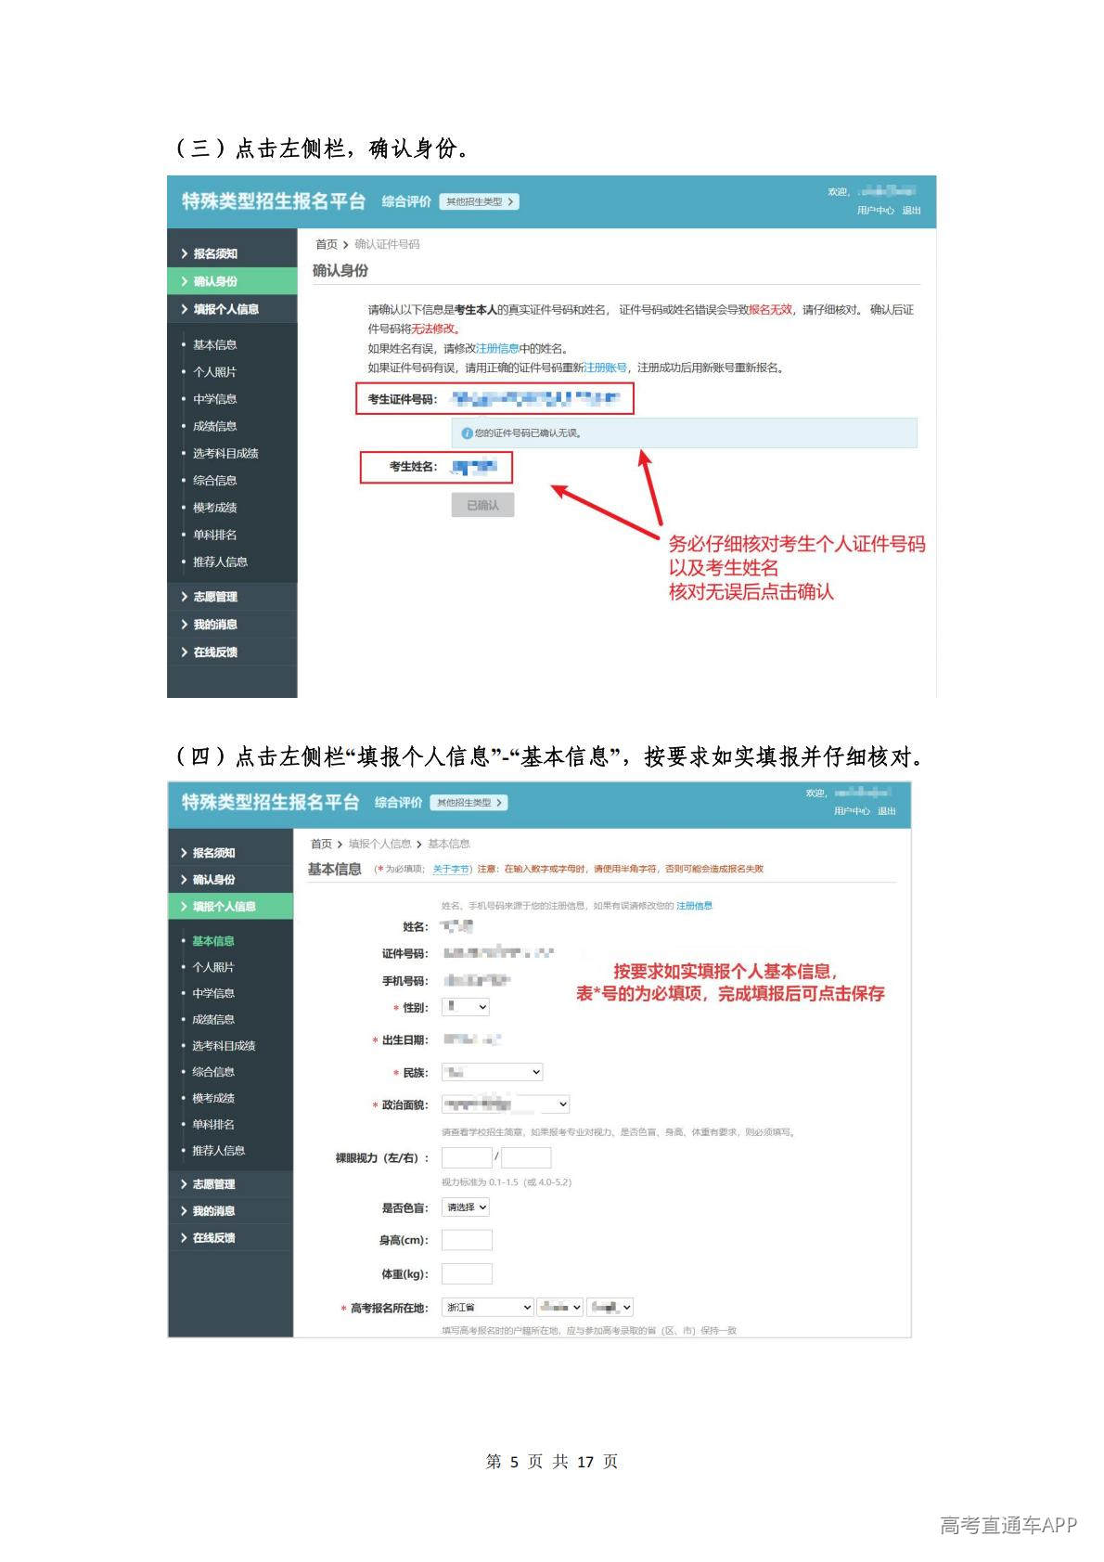Open 个人照片 in the 基本信息 form screenshot sidebar
The width and height of the screenshot is (1104, 1562).
(x=212, y=967)
